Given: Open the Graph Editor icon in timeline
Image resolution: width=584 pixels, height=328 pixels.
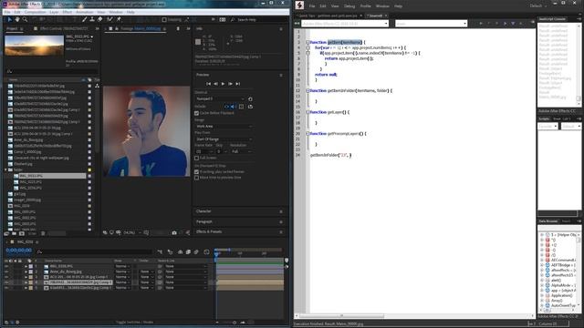Looking at the screenshot, I should click(207, 251).
